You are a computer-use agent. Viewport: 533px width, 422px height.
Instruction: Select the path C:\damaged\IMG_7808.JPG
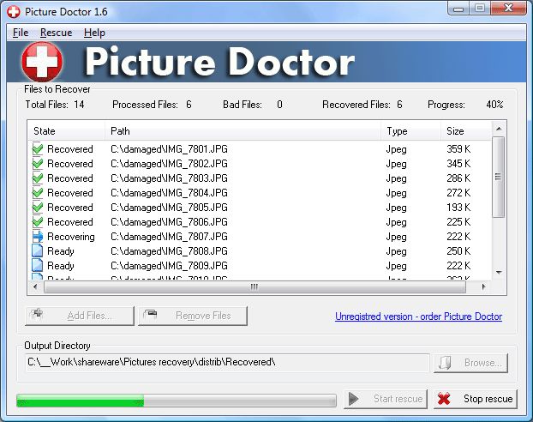click(x=169, y=251)
